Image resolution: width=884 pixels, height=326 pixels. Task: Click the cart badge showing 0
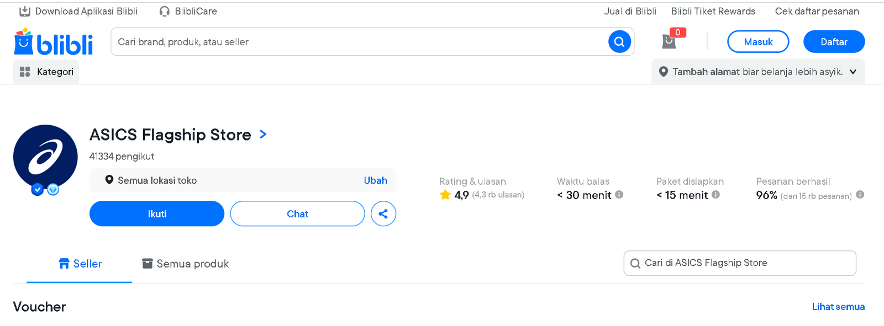click(x=678, y=33)
